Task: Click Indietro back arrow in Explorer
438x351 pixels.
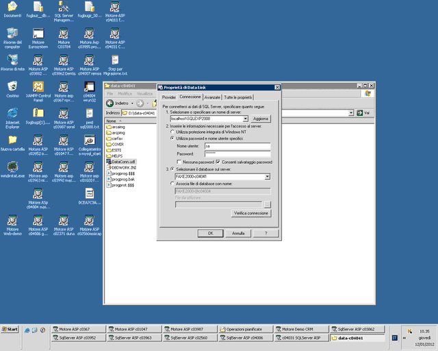Action: click(109, 104)
